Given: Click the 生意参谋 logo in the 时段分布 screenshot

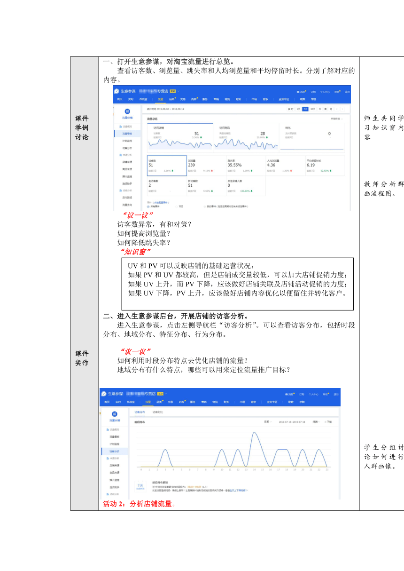Looking at the screenshot, I should (x=104, y=394).
